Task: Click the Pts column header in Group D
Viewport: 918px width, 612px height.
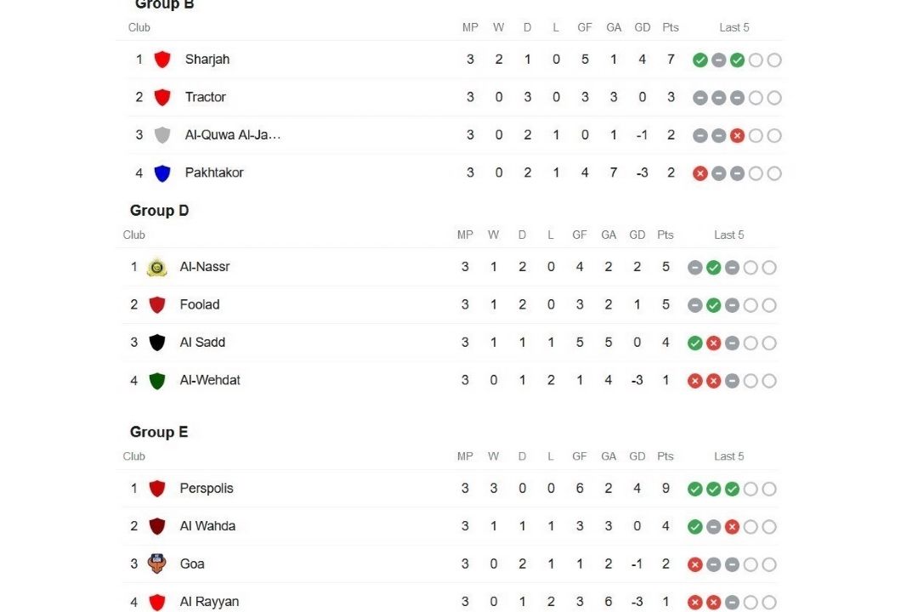Action: pyautogui.click(x=665, y=235)
